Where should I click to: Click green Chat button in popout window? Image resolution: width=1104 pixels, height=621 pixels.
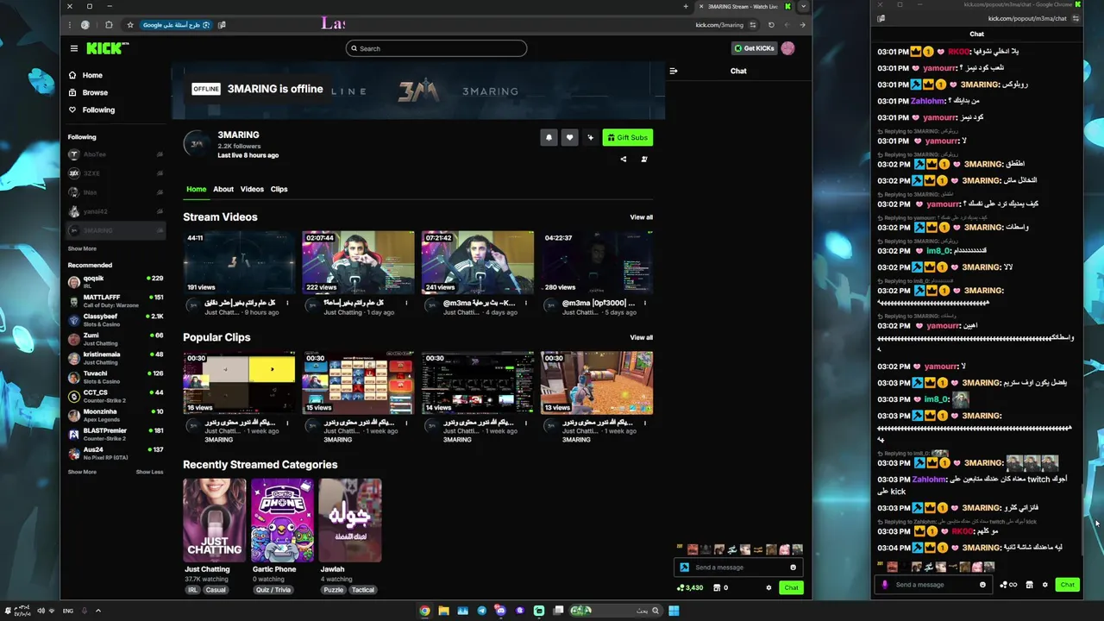point(1068,585)
